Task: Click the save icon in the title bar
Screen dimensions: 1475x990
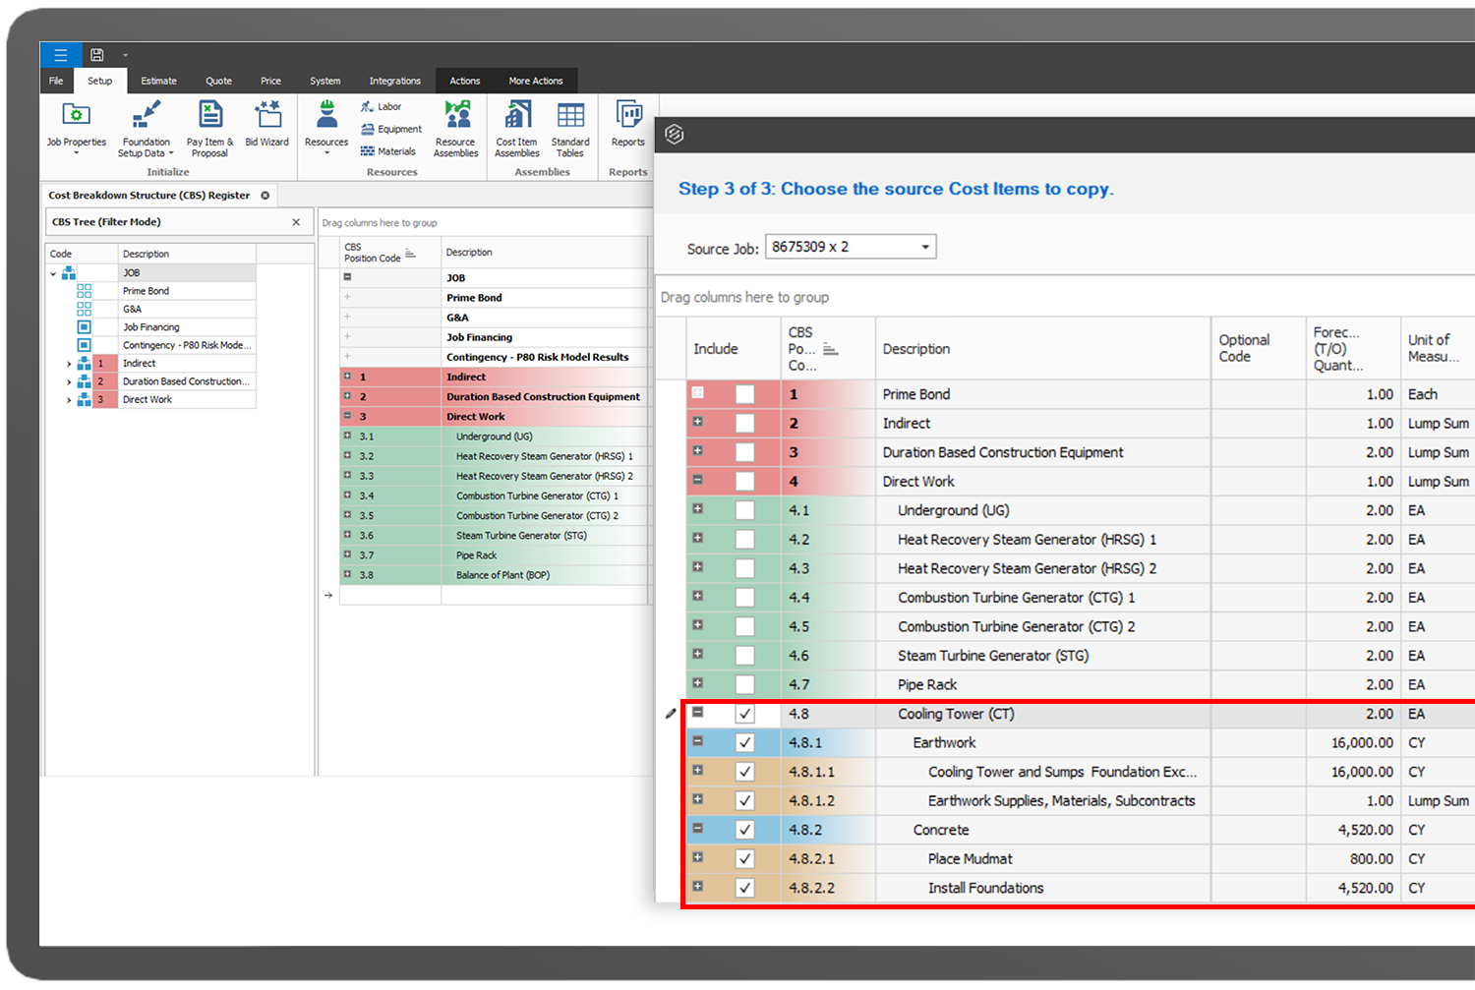Action: pos(96,55)
